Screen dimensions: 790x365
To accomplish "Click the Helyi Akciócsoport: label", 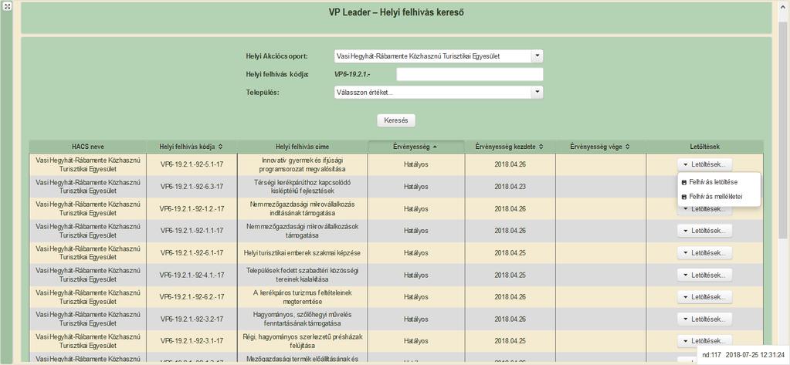I will pos(276,56).
